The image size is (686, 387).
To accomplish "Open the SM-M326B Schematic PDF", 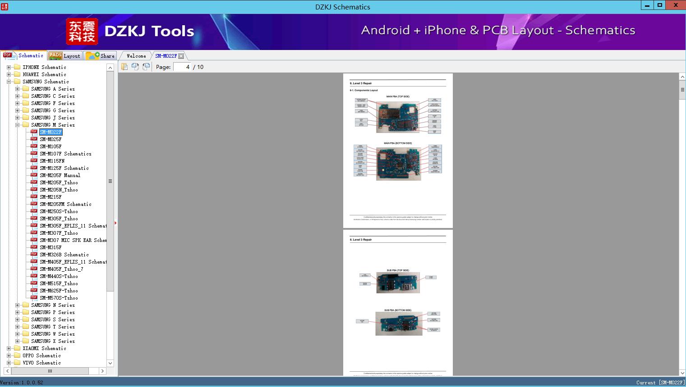I will pos(64,255).
